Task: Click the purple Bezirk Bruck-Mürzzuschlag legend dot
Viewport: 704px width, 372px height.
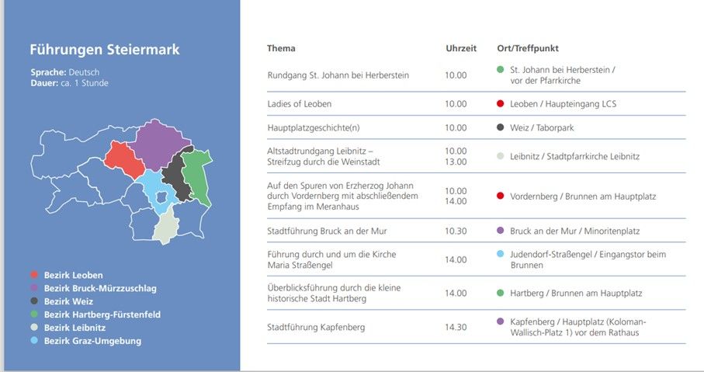Action: [x=34, y=288]
